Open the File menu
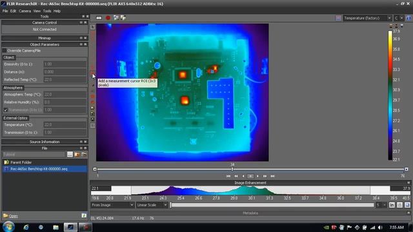 pyautogui.click(x=5, y=11)
